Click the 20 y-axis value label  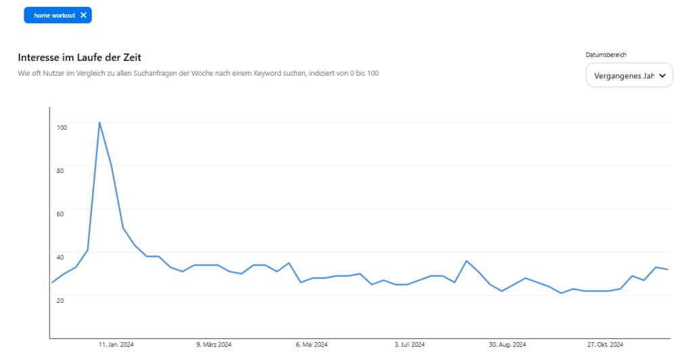pyautogui.click(x=60, y=300)
